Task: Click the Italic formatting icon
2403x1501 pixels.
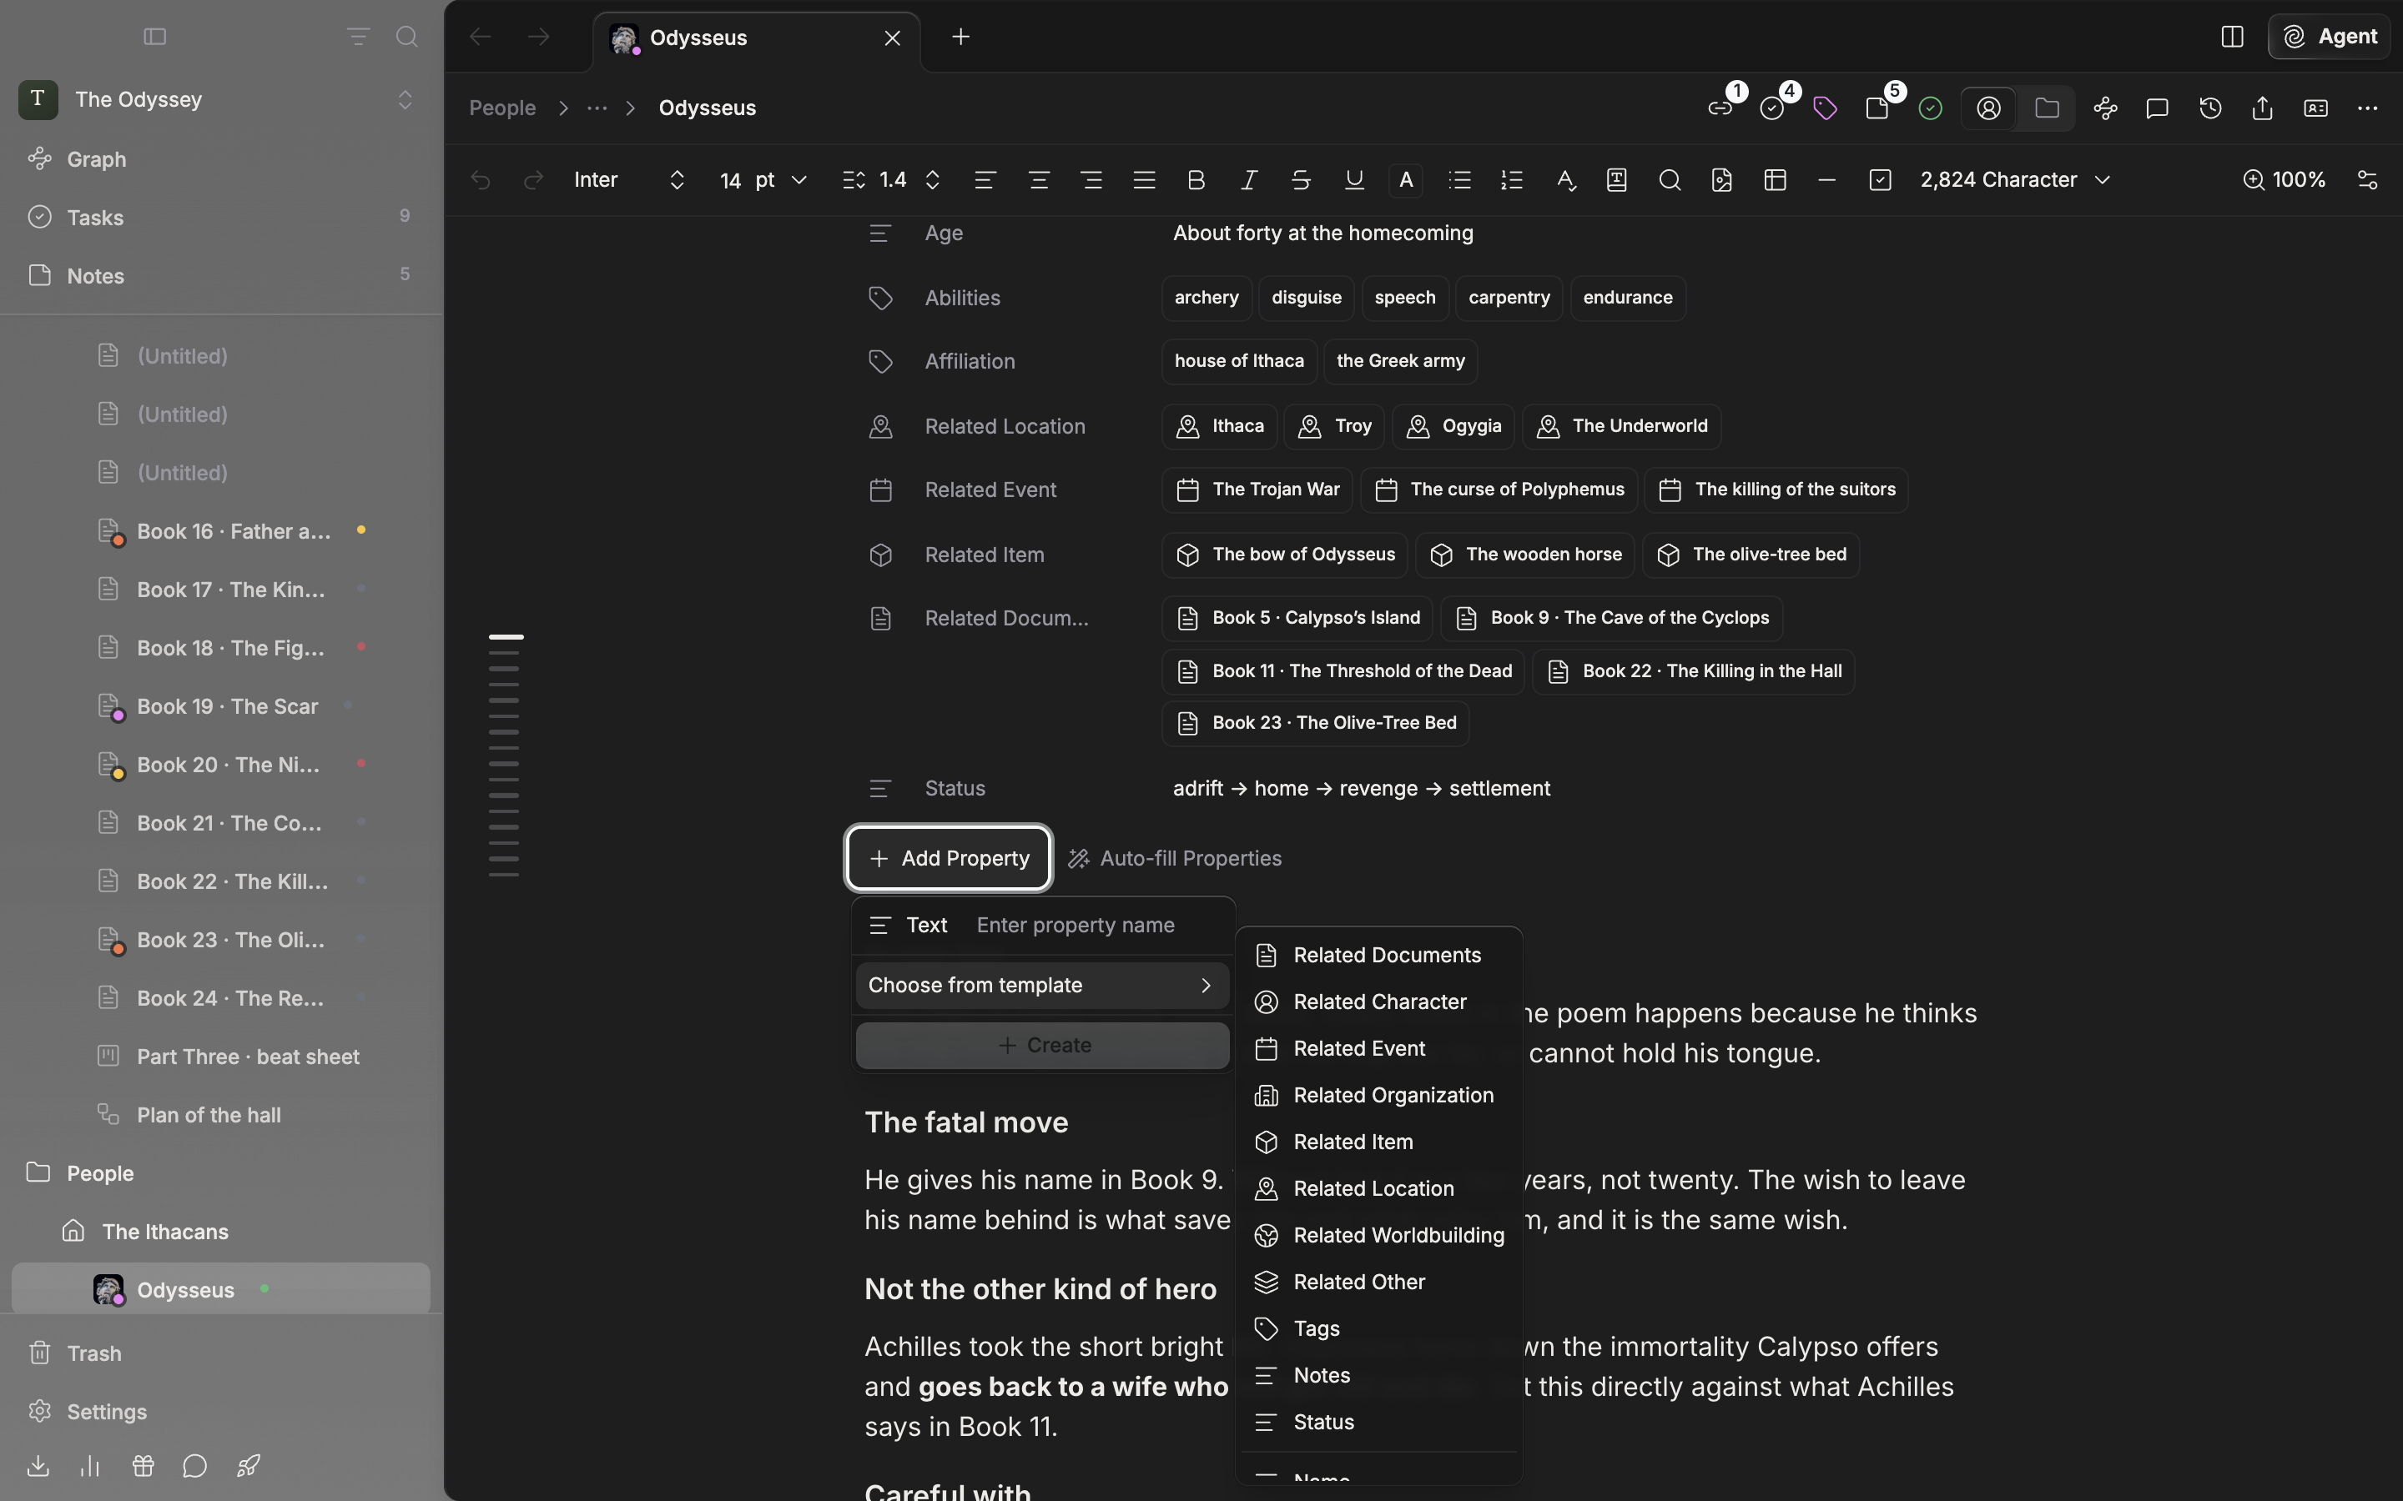Action: pyautogui.click(x=1249, y=179)
